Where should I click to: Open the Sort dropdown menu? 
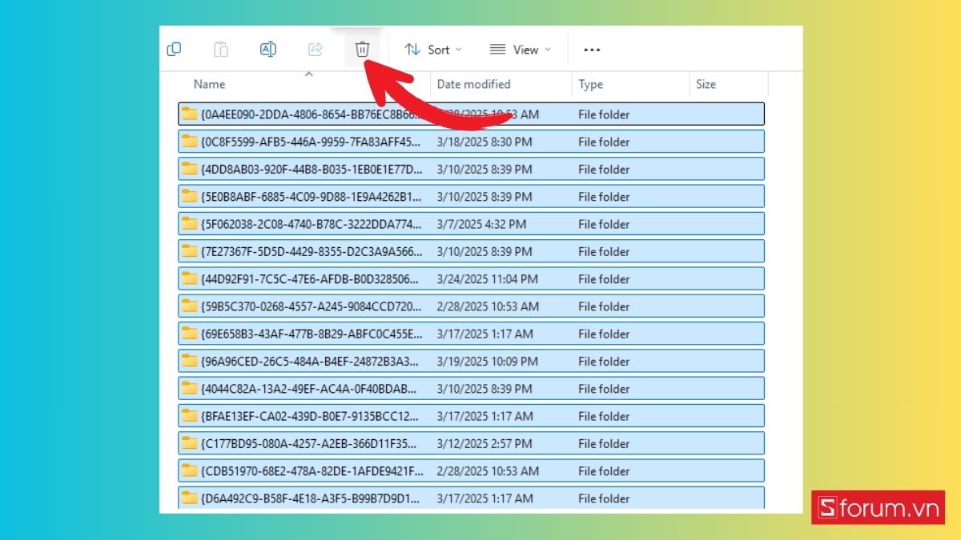[x=433, y=50]
